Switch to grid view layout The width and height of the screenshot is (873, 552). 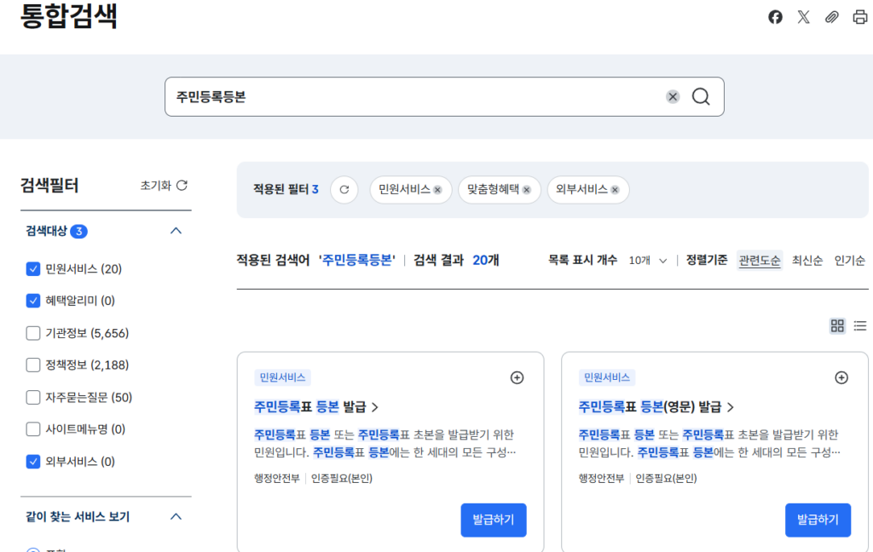point(837,325)
